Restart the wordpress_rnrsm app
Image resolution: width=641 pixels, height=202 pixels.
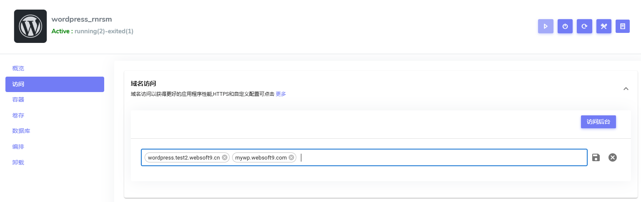[x=584, y=26]
